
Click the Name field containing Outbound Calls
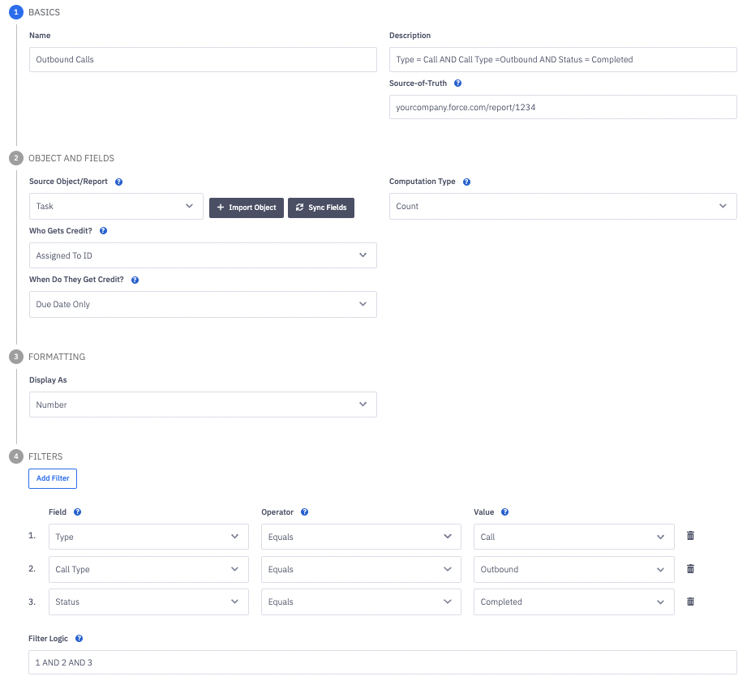click(x=203, y=60)
